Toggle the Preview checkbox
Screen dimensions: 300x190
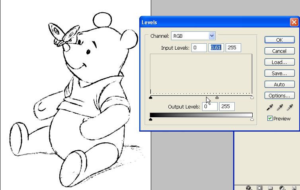pyautogui.click(x=270, y=118)
